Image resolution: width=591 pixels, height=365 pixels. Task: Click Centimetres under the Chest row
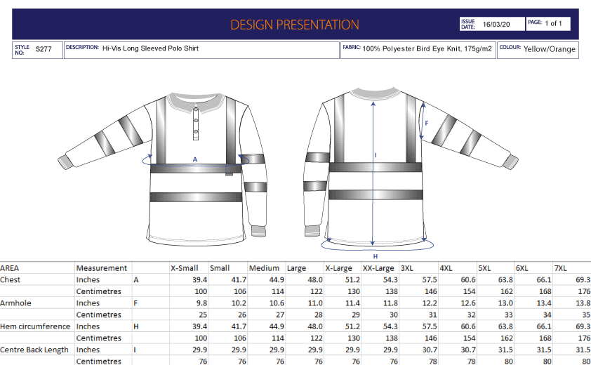pos(99,291)
